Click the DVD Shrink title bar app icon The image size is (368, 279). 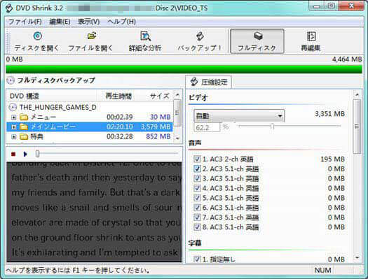9,8
